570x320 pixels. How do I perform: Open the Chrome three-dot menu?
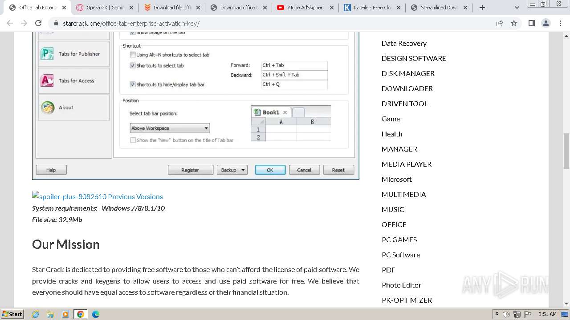[x=560, y=24]
